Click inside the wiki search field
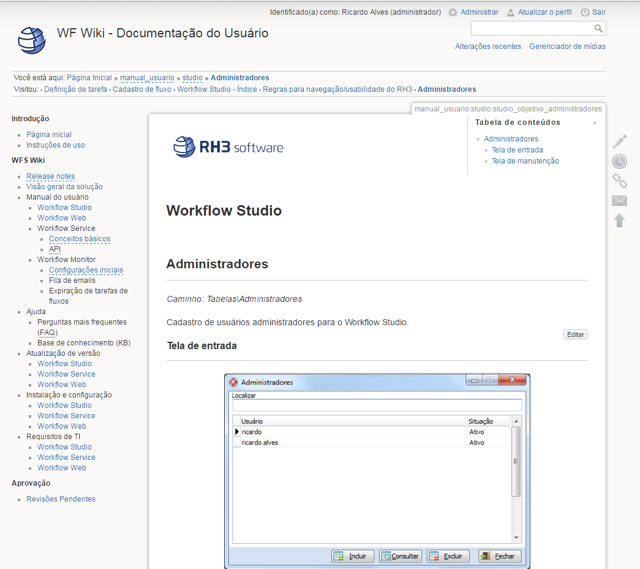The height and width of the screenshot is (569, 640). [x=532, y=29]
